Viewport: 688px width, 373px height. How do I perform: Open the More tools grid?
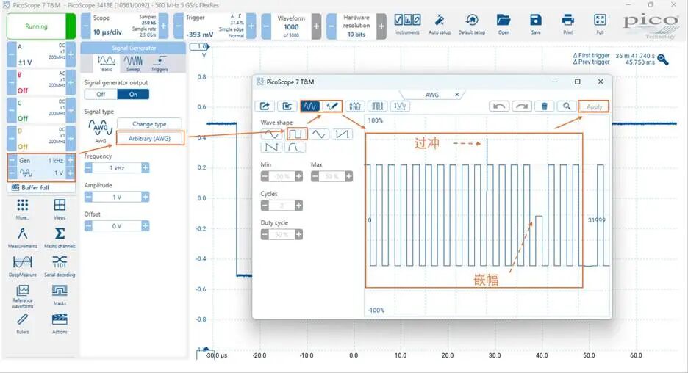click(x=22, y=209)
